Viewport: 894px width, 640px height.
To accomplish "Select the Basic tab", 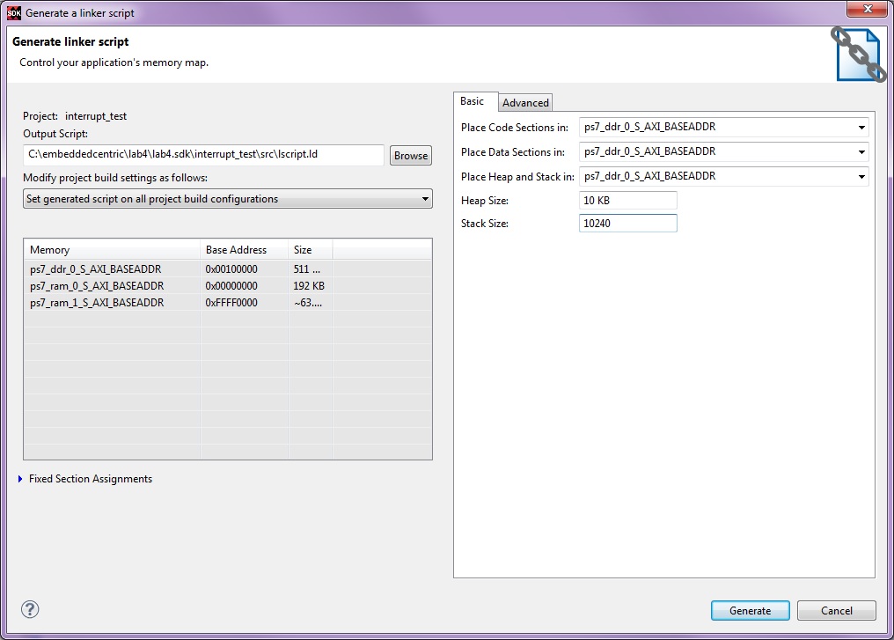I will [x=474, y=101].
